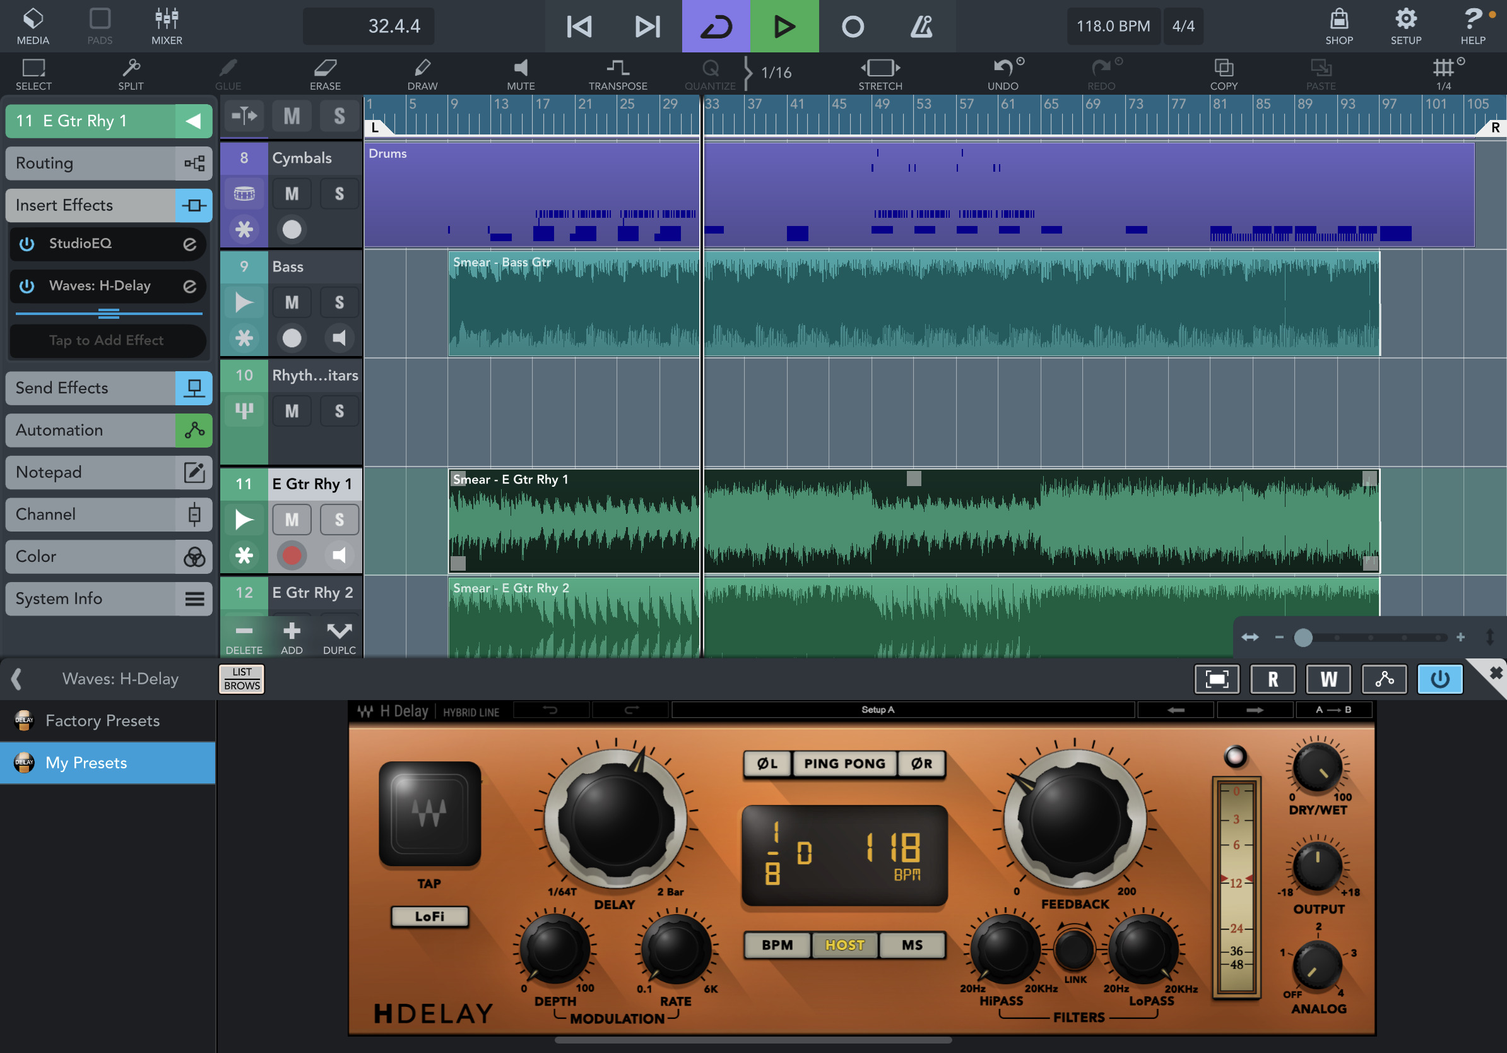Screen dimensions: 1507x1053
Task: Start recording with the Record button
Action: pos(853,27)
